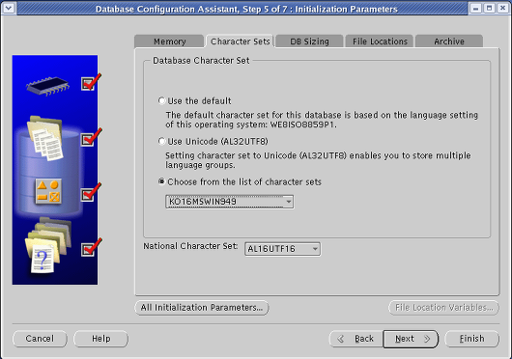This screenshot has height=359, width=512.
Task: Click the shapes palette icon on database
Action: coord(48,191)
